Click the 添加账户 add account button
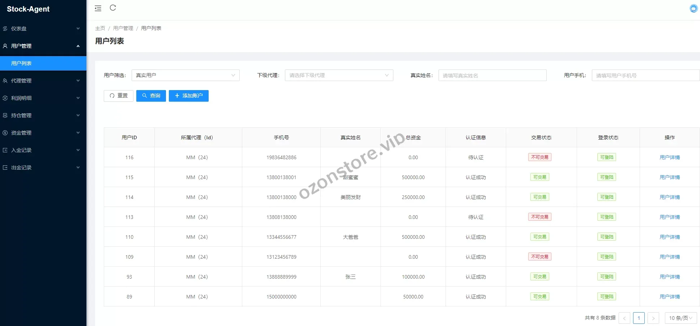Screen dimensions: 700x326 pyautogui.click(x=188, y=96)
